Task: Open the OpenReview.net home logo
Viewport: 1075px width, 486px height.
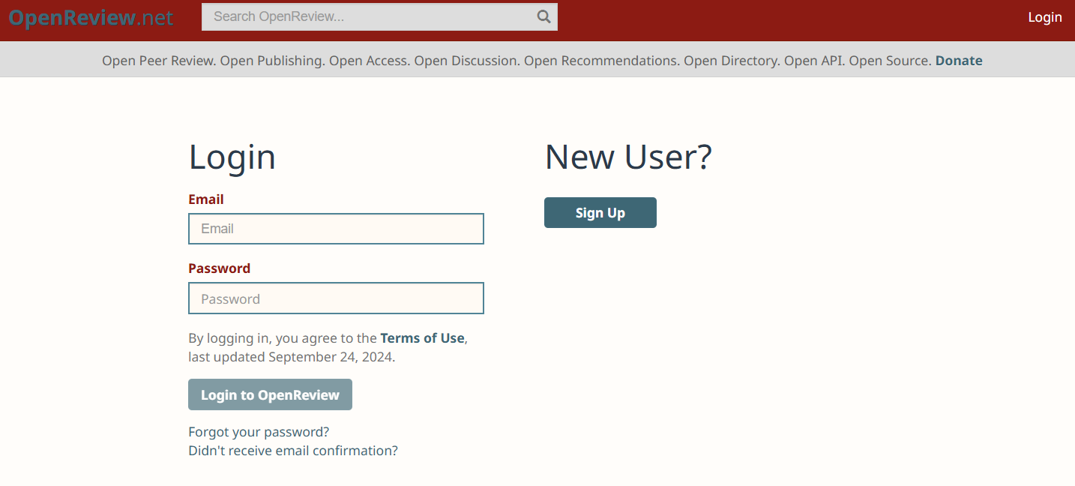Action: [91, 18]
